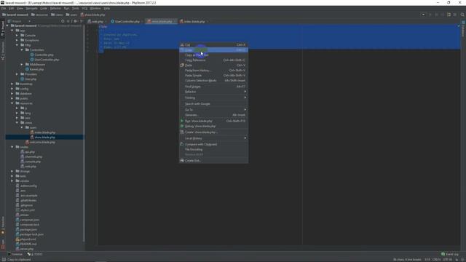Select Copy Reference in the context menu
Viewport: 466px width, 262px height.
213,60
